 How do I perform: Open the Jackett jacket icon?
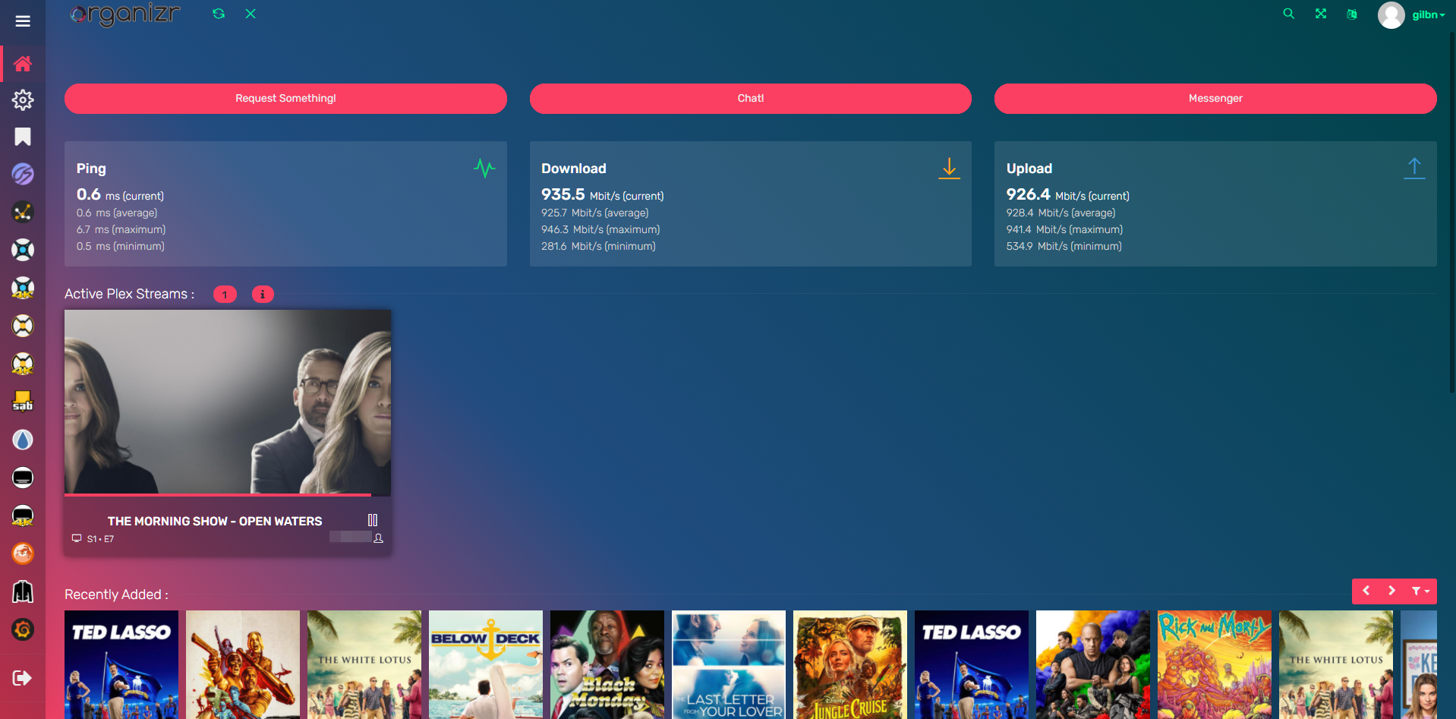23,591
